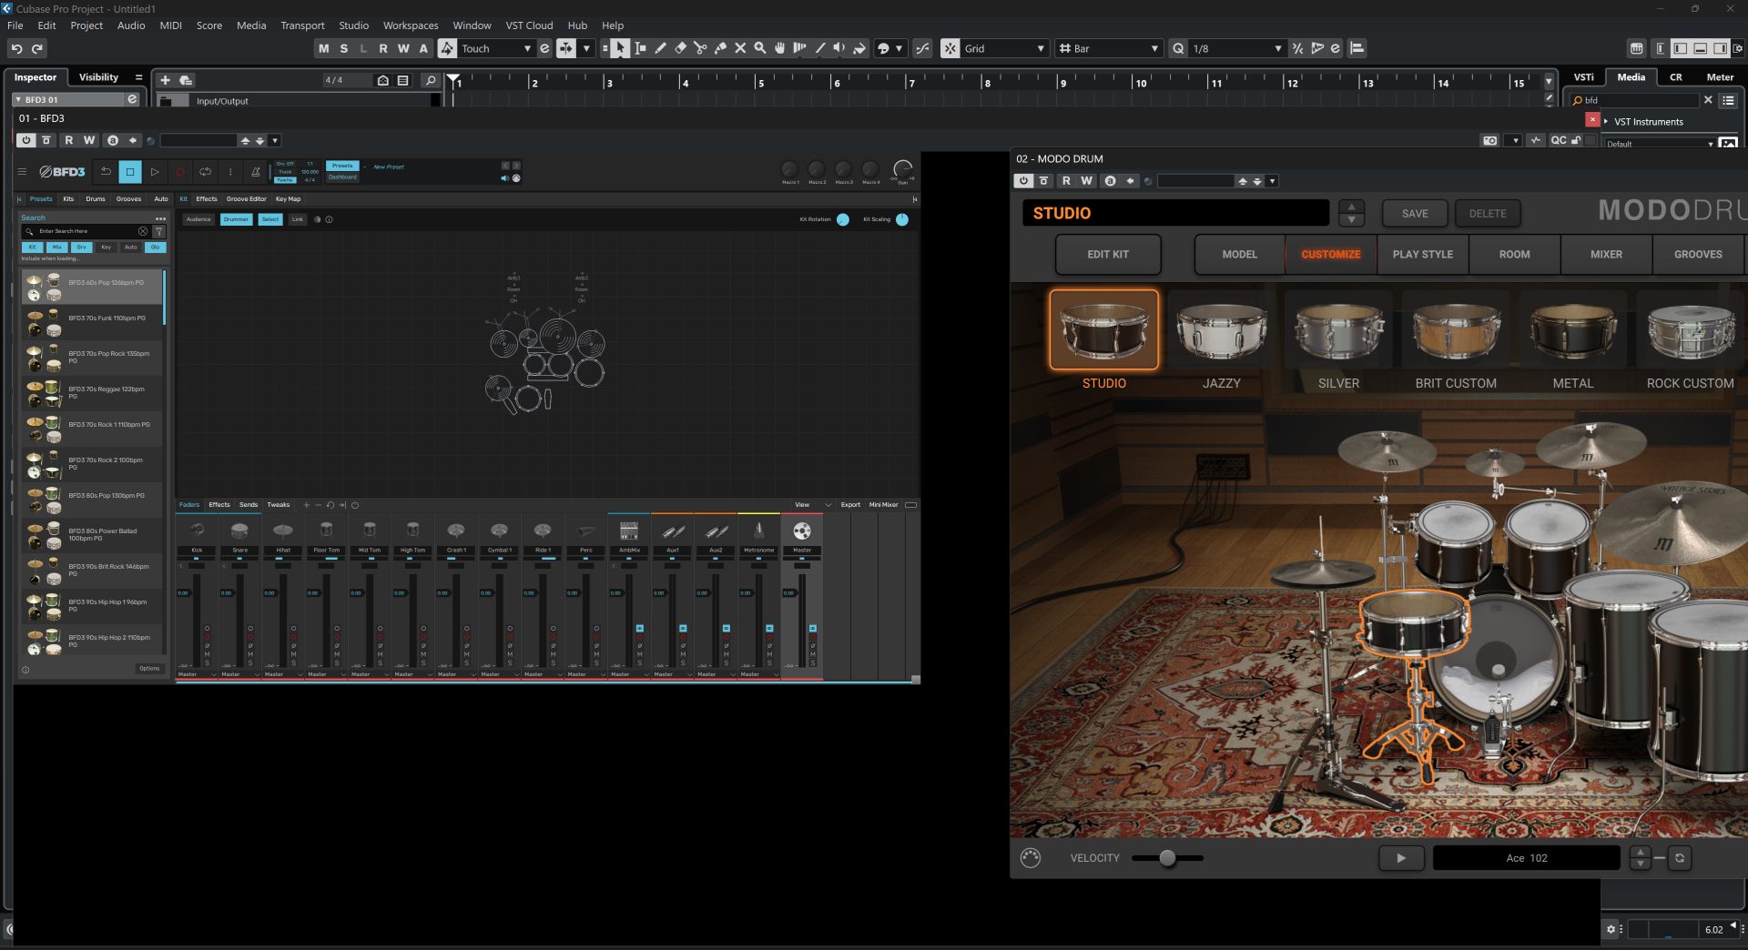
Task: Click the Kick channel icon in BFD3 mixer
Action: point(197,530)
